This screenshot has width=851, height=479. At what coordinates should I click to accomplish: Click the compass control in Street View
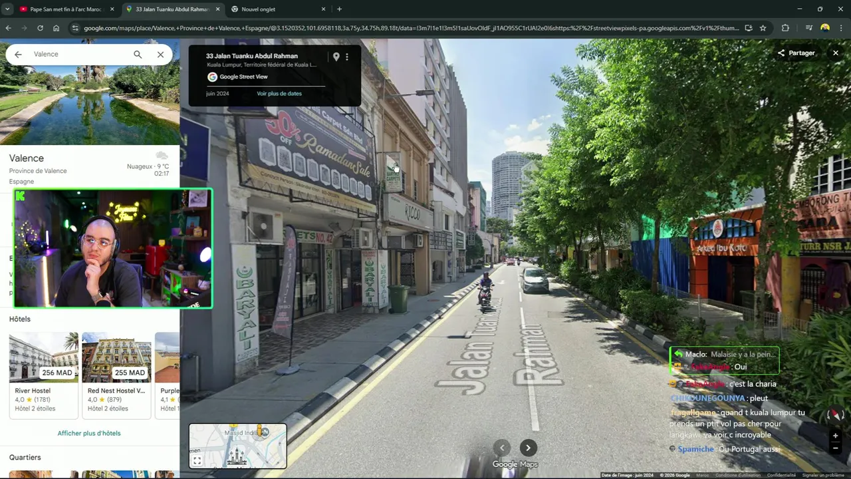click(835, 414)
